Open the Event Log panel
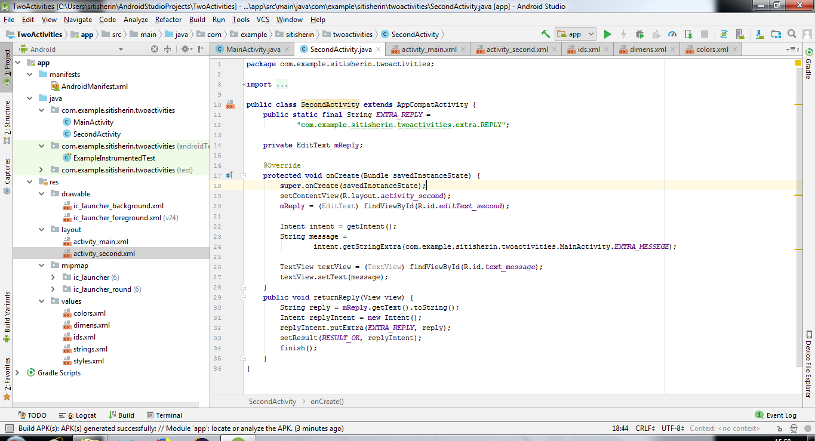This screenshot has width=815, height=441. pyautogui.click(x=776, y=415)
